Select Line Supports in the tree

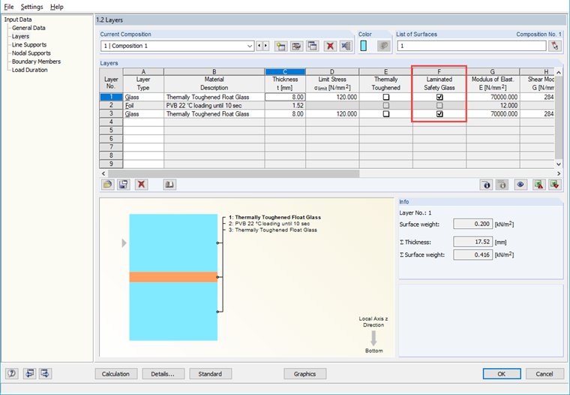[29, 45]
